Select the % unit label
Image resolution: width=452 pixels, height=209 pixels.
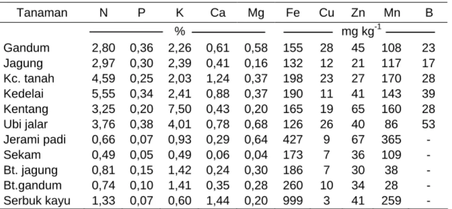pos(179,32)
